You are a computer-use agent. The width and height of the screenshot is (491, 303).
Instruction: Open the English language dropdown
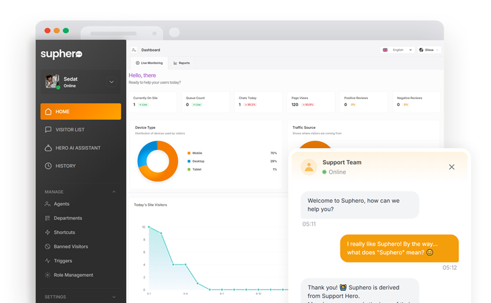[x=397, y=50]
